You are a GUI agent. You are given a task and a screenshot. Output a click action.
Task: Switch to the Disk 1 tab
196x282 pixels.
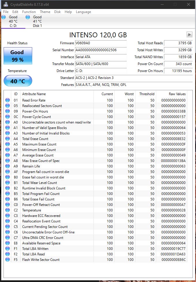tap(37, 21)
